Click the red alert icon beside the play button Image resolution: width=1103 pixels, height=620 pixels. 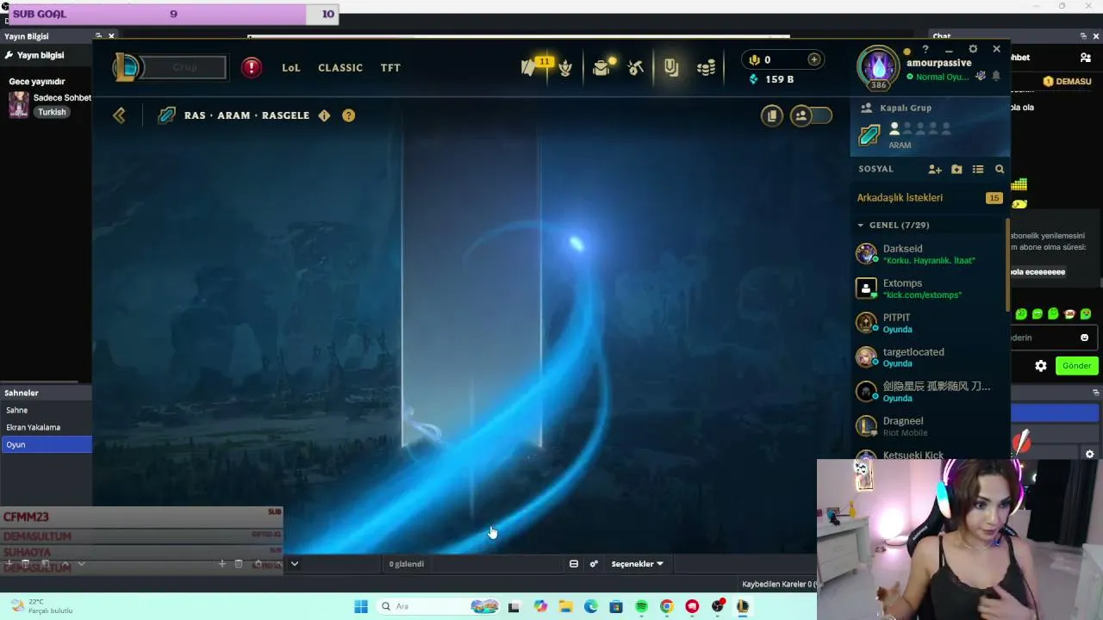click(x=252, y=67)
